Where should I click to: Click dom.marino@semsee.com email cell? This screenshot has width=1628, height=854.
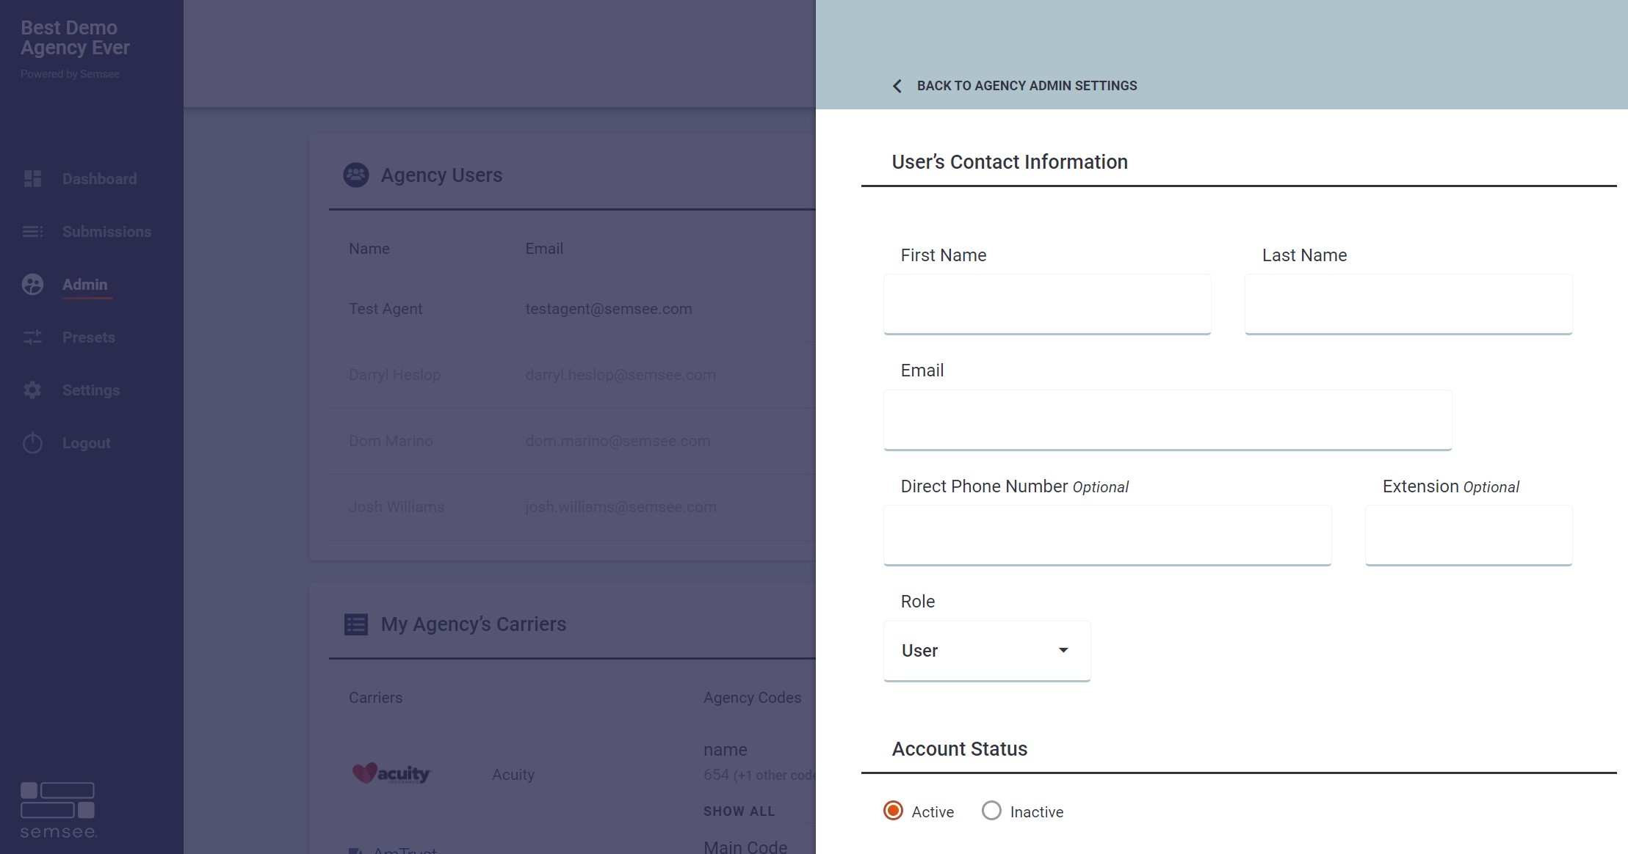coord(618,441)
